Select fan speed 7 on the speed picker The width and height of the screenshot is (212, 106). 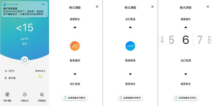[x=200, y=40]
